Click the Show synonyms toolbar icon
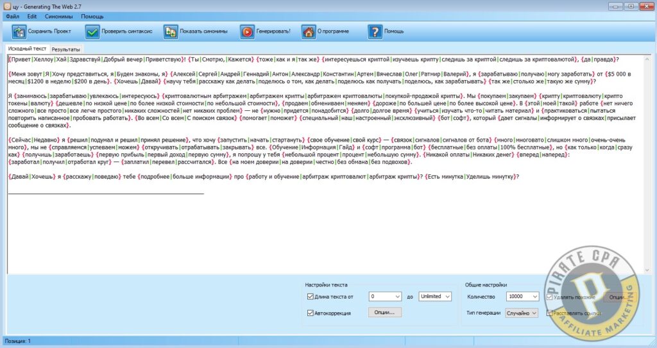Screen dimensions: 657x348 click(x=171, y=31)
